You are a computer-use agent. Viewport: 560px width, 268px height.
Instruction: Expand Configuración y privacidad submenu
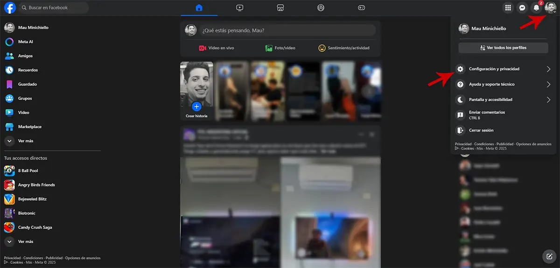503,69
